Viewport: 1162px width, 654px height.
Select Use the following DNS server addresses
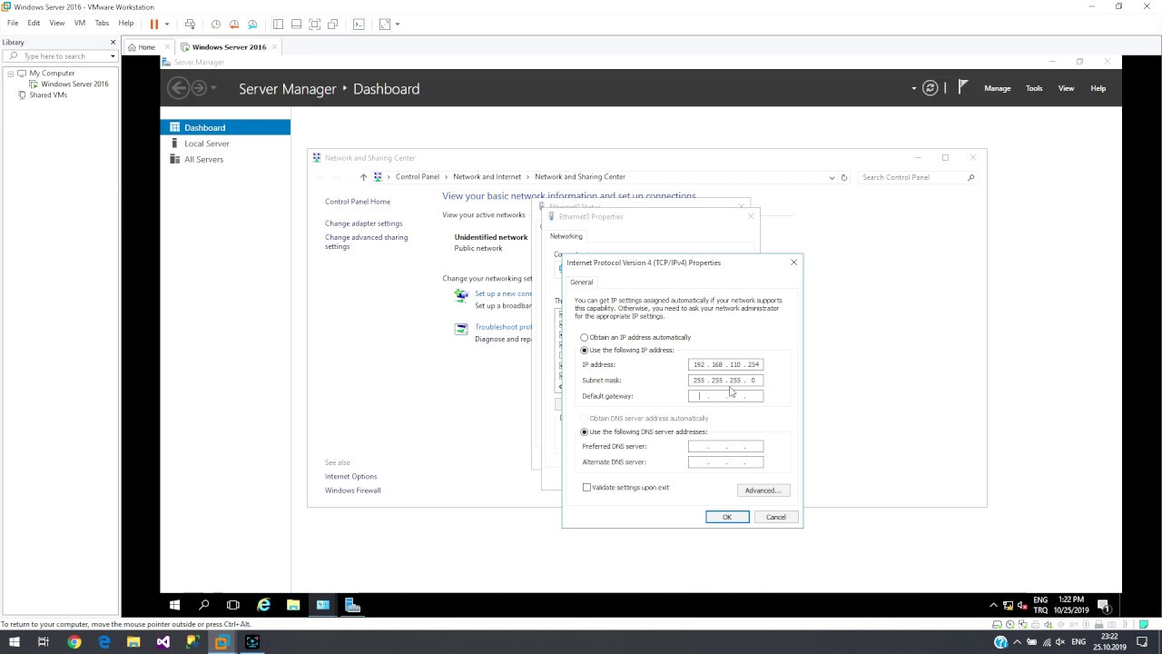585,432
